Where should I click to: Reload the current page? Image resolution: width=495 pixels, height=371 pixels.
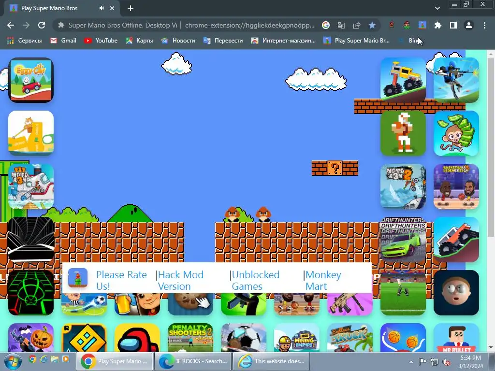pyautogui.click(x=42, y=25)
